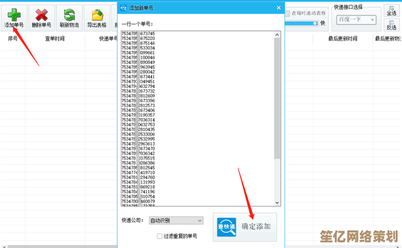
Task: Confirm with the 确定添加 button
Action: 245,227
